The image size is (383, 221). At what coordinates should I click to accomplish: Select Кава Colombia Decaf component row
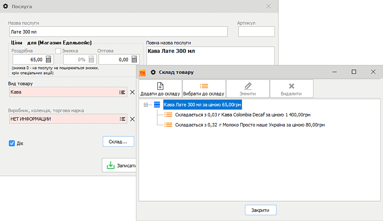click(x=243, y=115)
